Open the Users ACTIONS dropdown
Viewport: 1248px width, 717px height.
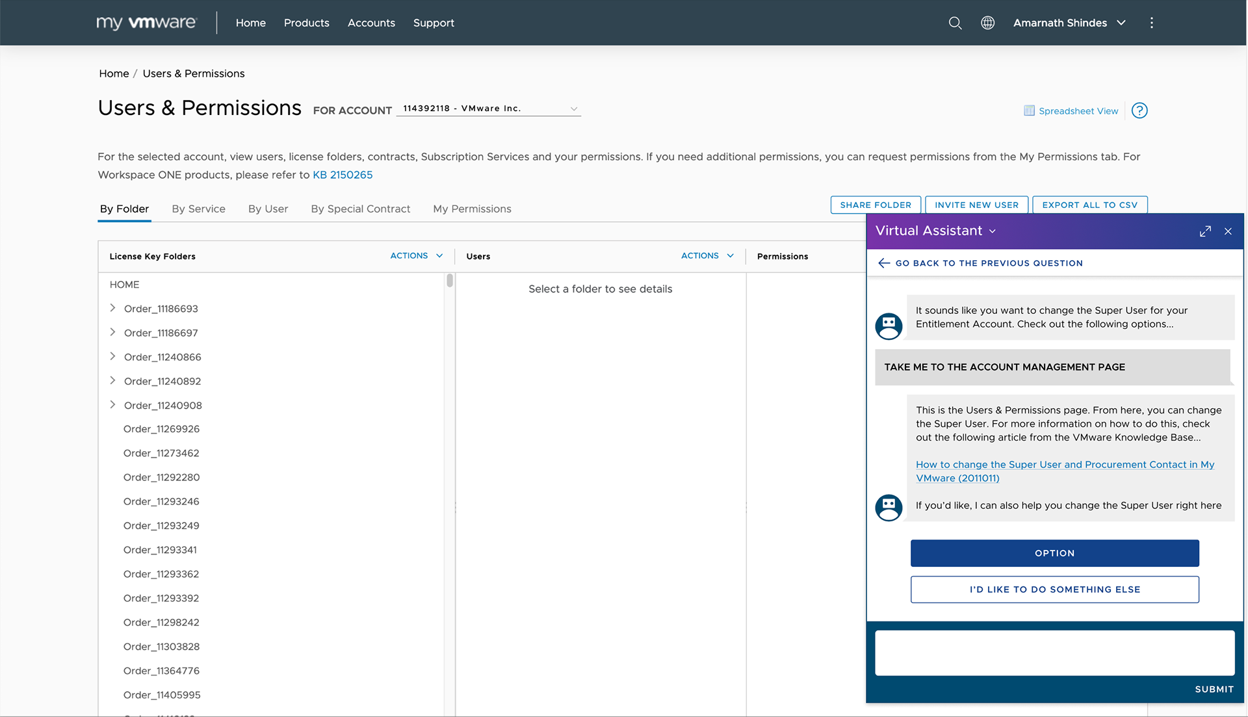[707, 255]
